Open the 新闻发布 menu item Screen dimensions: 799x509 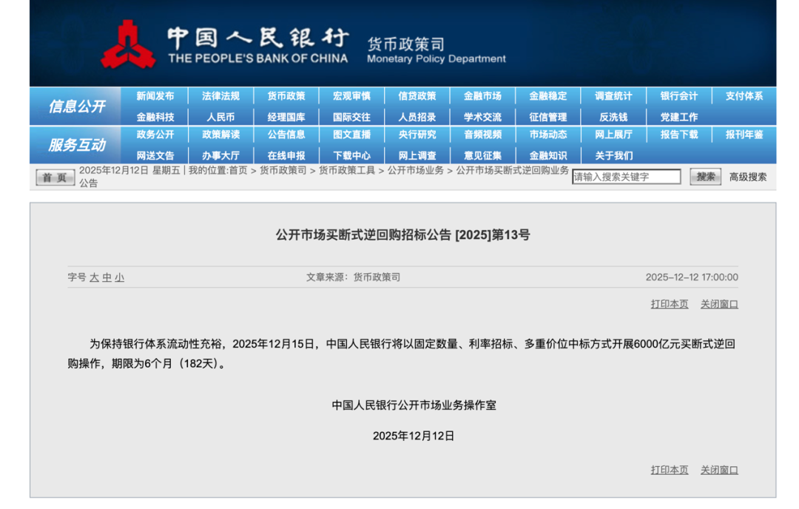[155, 96]
